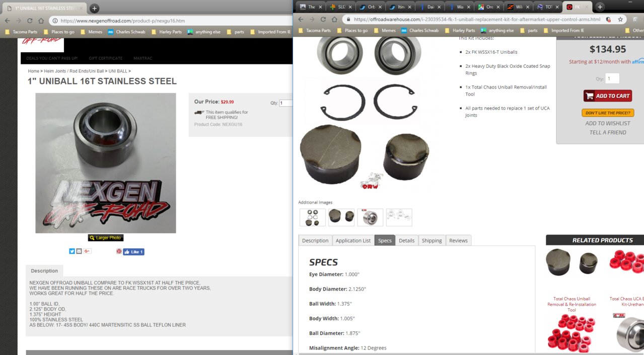644x355 pixels.
Task: Open the Details tab
Action: (407, 240)
